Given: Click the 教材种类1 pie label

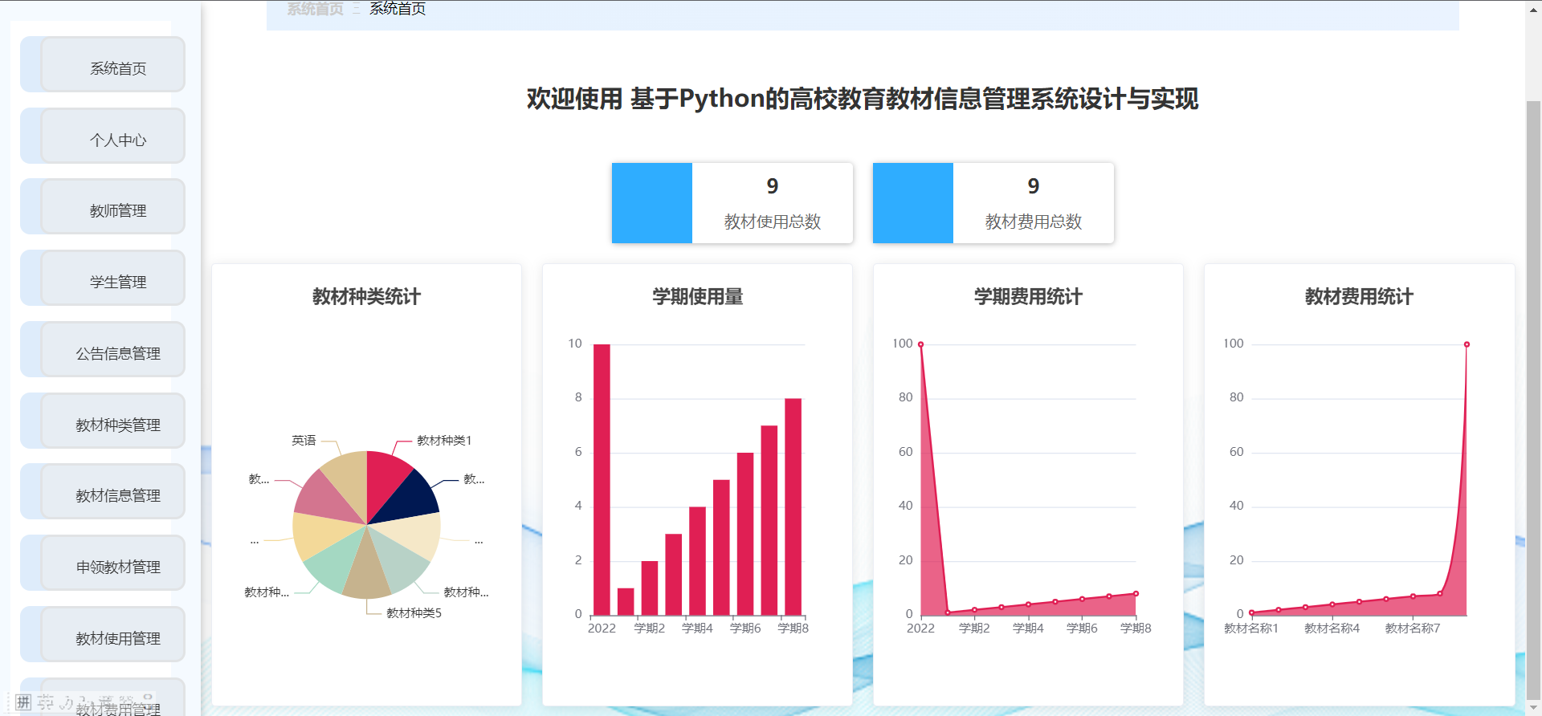Looking at the screenshot, I should [x=444, y=441].
